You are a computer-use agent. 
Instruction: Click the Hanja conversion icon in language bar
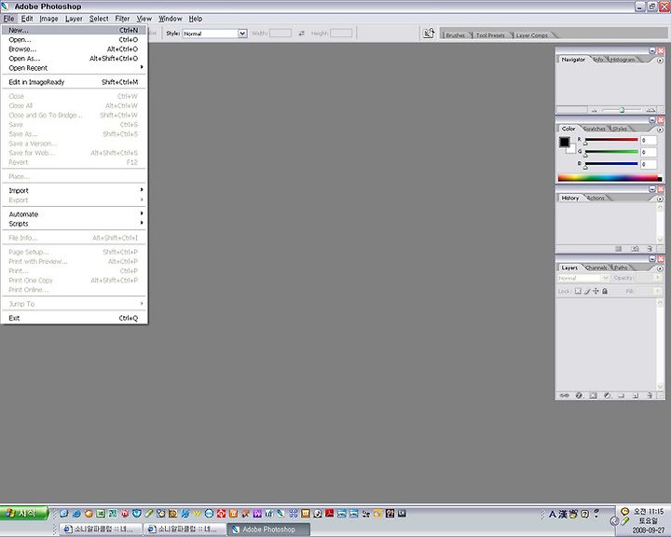click(562, 514)
